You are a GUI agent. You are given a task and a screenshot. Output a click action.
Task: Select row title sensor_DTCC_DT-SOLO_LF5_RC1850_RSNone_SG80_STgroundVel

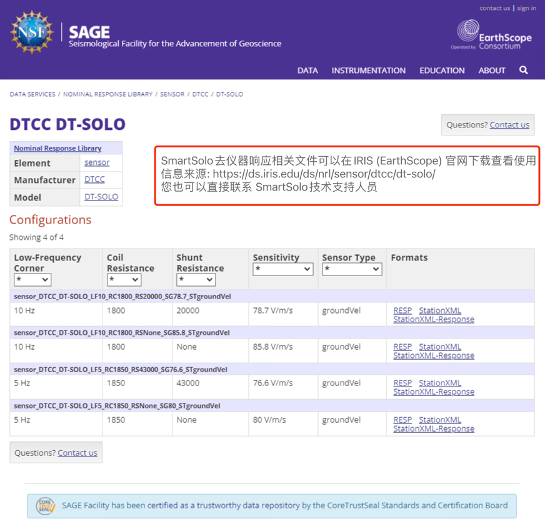pyautogui.click(x=117, y=406)
